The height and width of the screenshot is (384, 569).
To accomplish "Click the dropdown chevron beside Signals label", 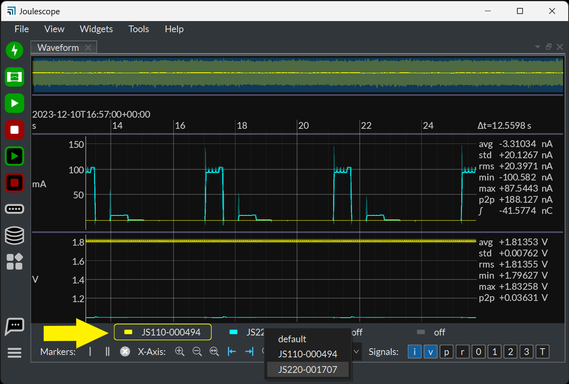I will pyautogui.click(x=356, y=351).
